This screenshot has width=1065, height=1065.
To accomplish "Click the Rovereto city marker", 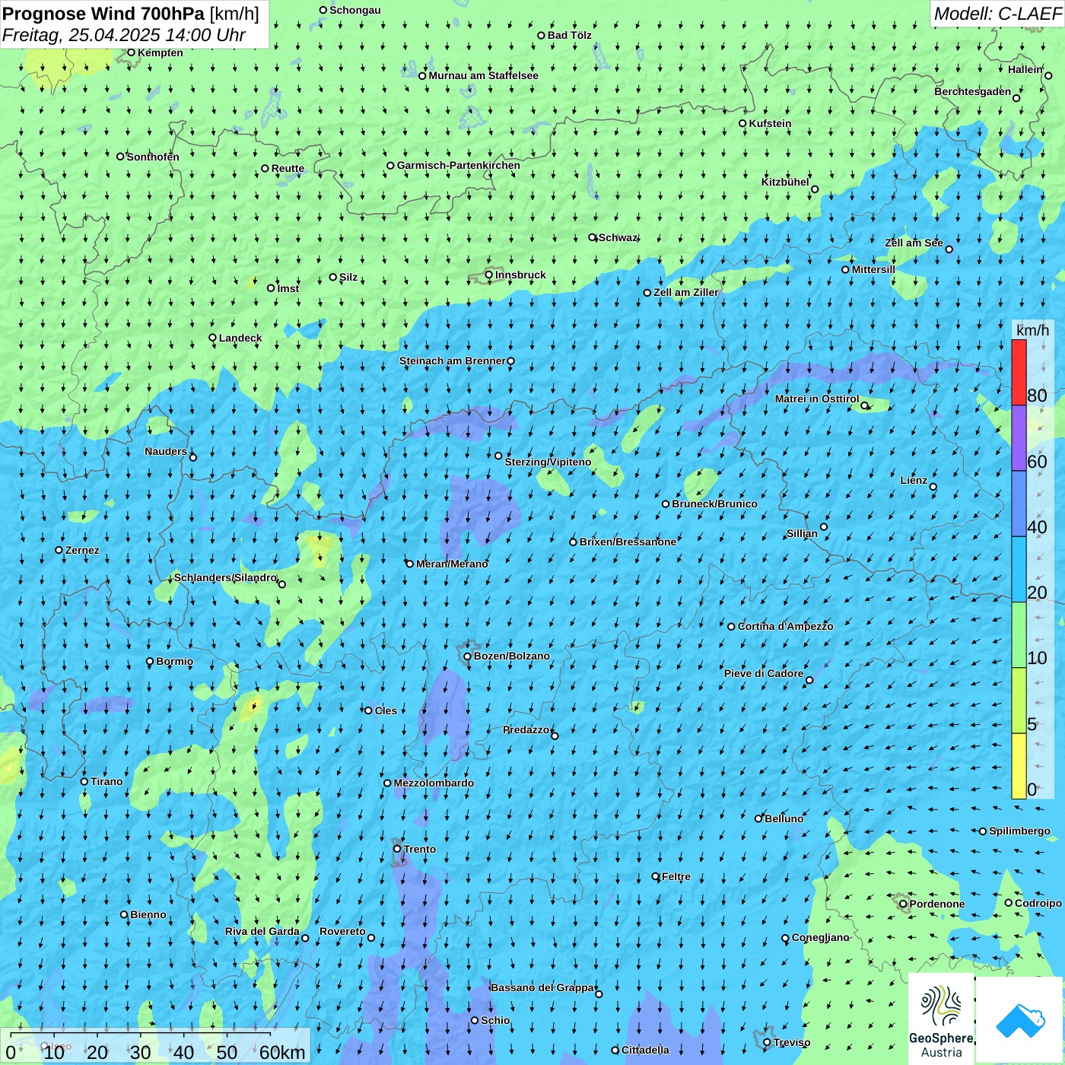I will [x=371, y=937].
